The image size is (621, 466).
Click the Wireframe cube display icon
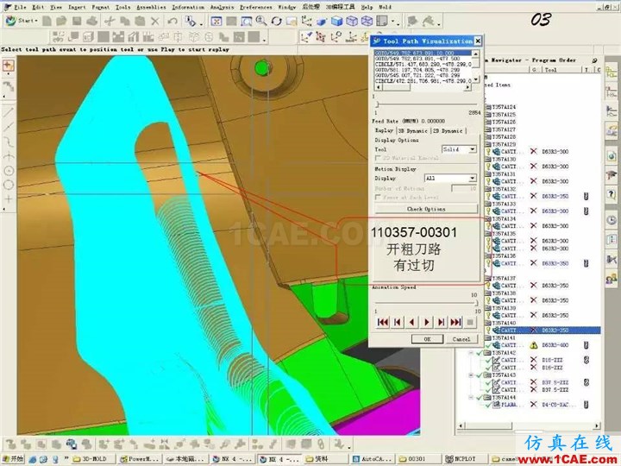point(352,21)
